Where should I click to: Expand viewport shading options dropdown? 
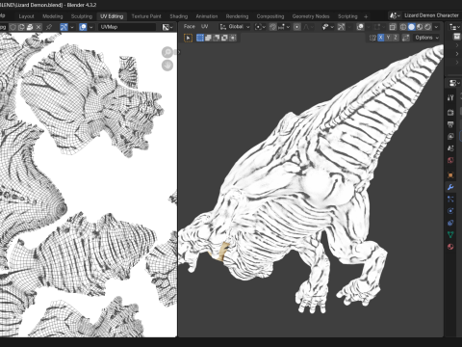pos(436,27)
